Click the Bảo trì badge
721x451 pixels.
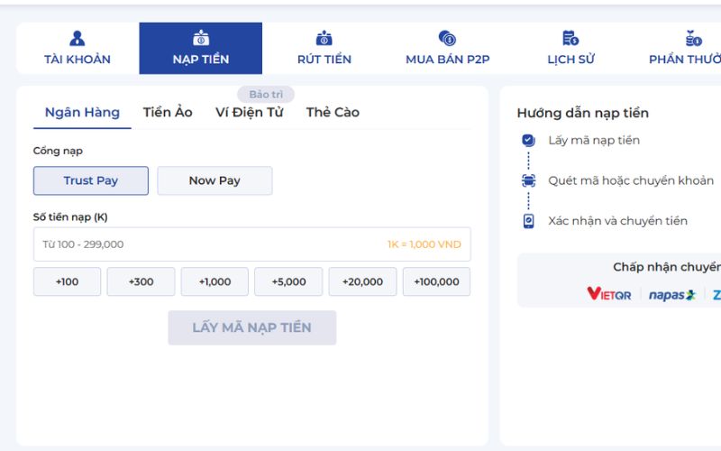point(266,95)
